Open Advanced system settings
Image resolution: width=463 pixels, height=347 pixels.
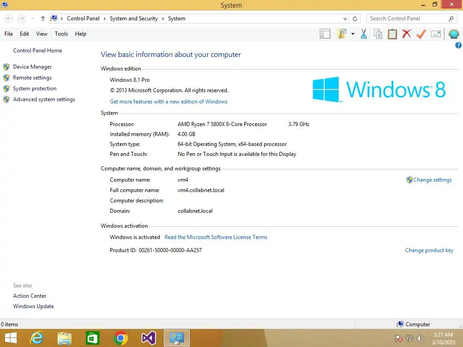coord(44,99)
